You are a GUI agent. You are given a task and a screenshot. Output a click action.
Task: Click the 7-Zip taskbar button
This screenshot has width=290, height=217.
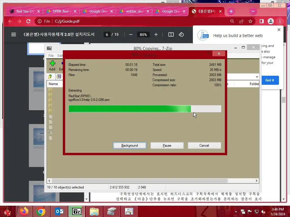77,211
